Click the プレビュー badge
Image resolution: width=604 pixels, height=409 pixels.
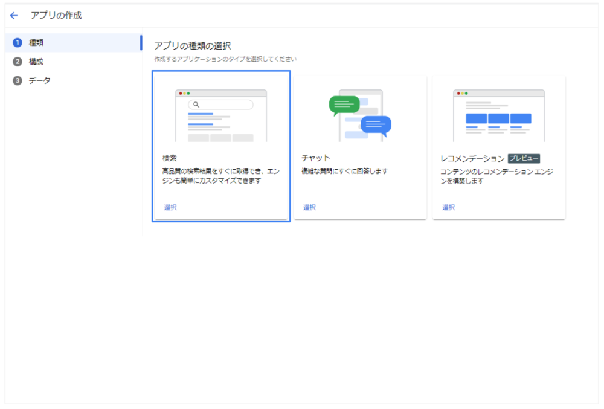tap(524, 158)
